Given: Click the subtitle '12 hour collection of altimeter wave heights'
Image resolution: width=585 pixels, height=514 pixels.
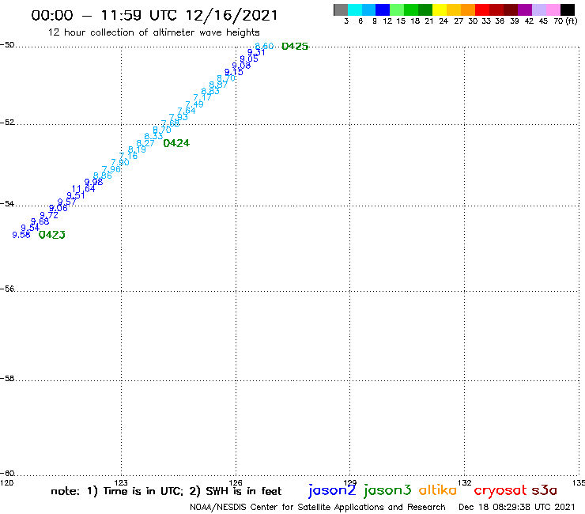Looking at the screenshot, I should (153, 32).
